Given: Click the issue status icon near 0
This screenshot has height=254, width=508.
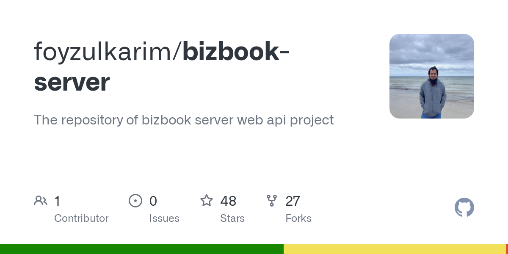Looking at the screenshot, I should click(x=135, y=201).
